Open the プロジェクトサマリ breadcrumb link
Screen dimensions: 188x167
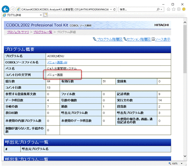point(18,32)
